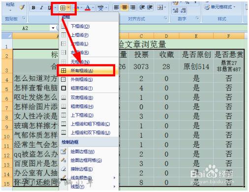This screenshot has height=192, width=249.
Task: Select column D header
Action: (x=166, y=36)
